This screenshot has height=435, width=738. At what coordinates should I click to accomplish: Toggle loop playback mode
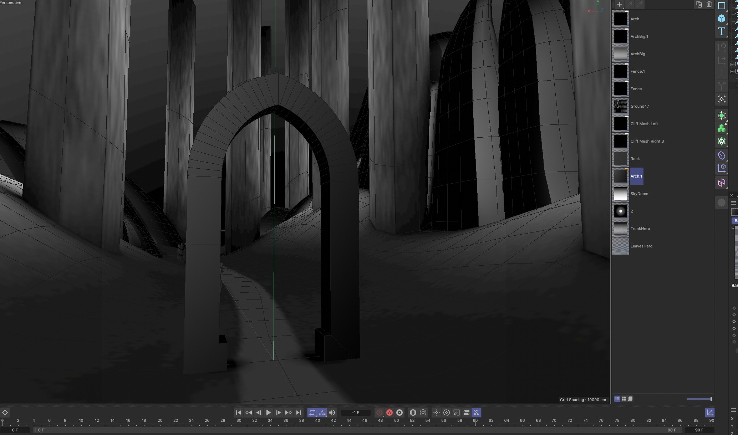tap(312, 413)
